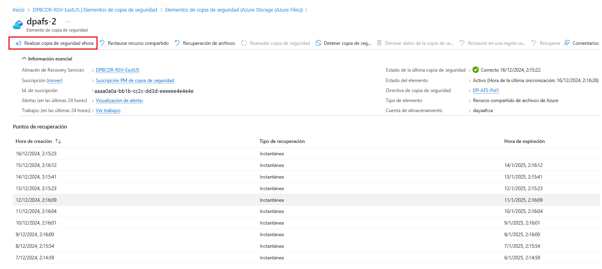Viewport: 602px width, 269px height.
Task: Select recovery point 9/12/2024, 2:16:00
Action: 306,235
